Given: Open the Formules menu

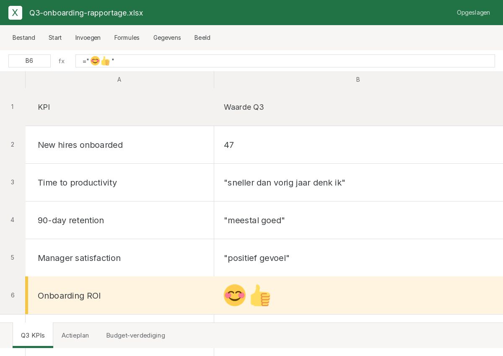Looking at the screenshot, I should (127, 38).
